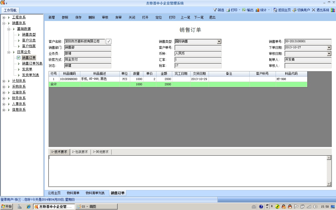
Task: Click the 统计 bar chart icon
Action: tap(258, 10)
